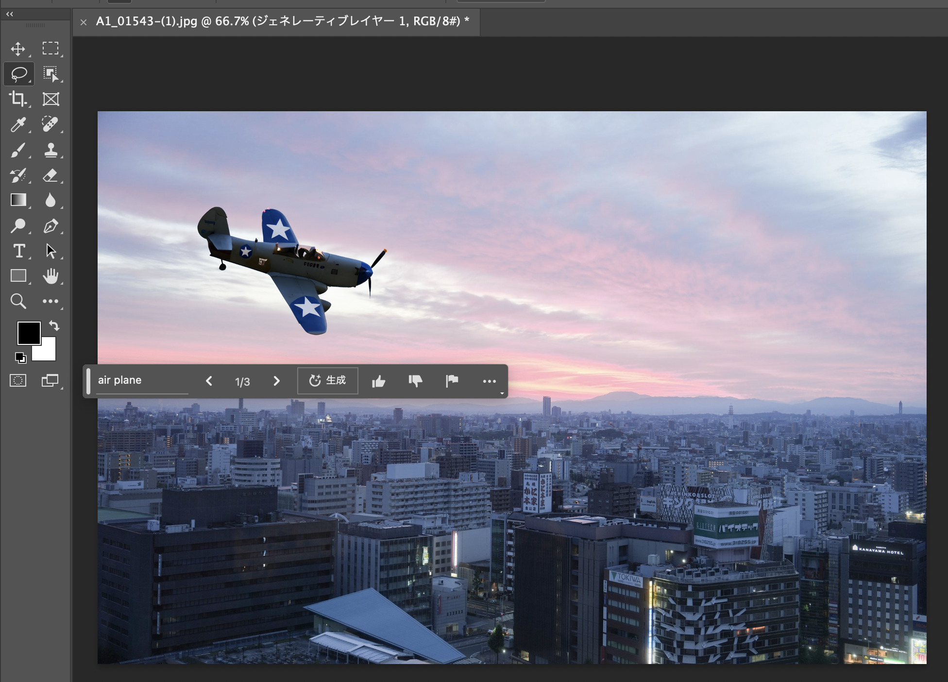Select the Zoom magnifier tool

coord(18,301)
